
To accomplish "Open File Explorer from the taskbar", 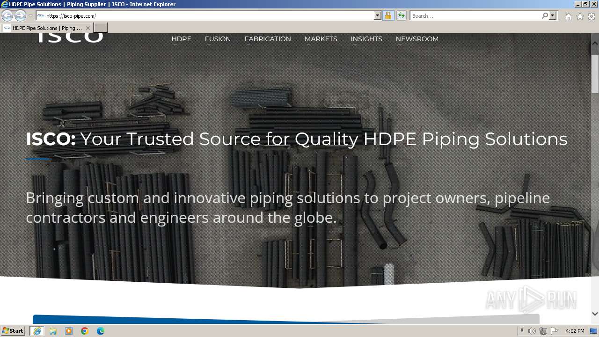I will (x=53, y=331).
